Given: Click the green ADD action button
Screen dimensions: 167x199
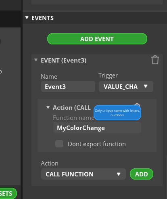Looking at the screenshot, I should [142, 174].
